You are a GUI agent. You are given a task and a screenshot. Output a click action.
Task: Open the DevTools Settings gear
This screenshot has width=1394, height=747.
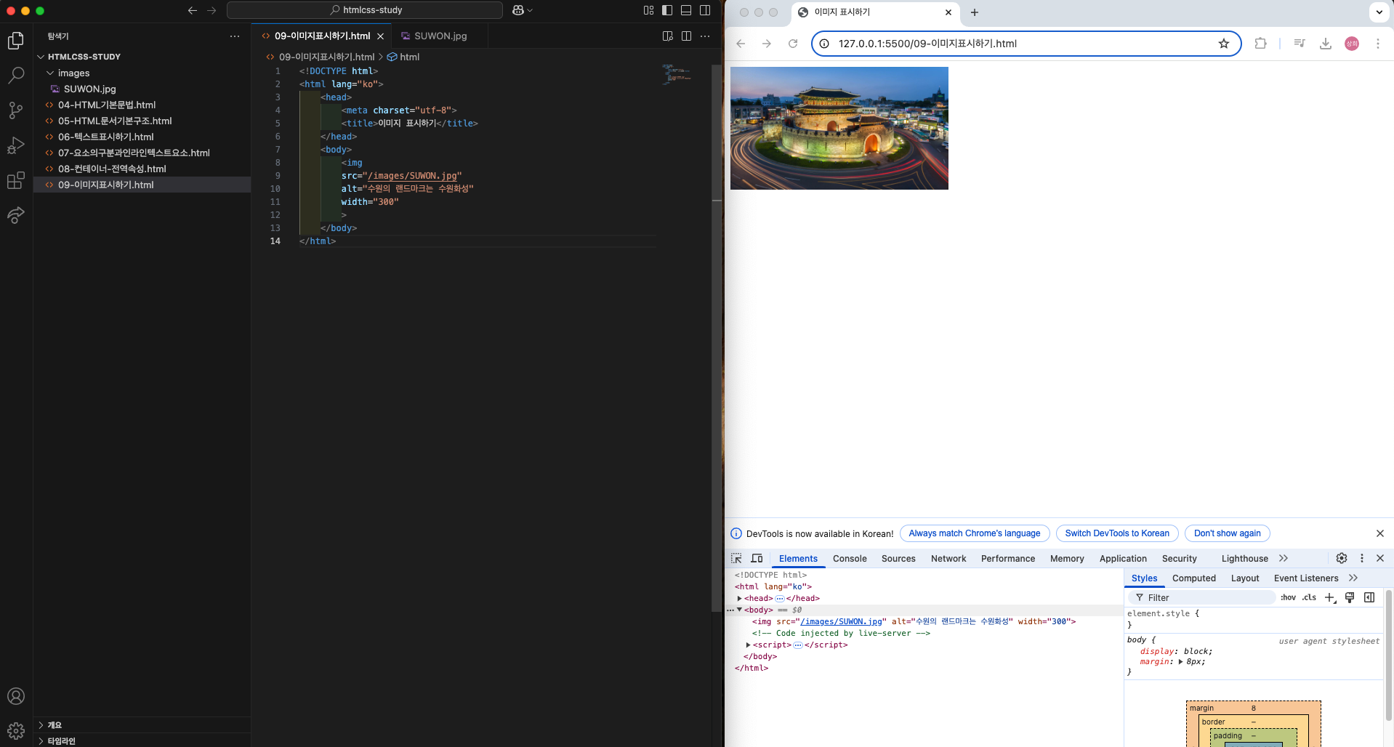click(1342, 558)
